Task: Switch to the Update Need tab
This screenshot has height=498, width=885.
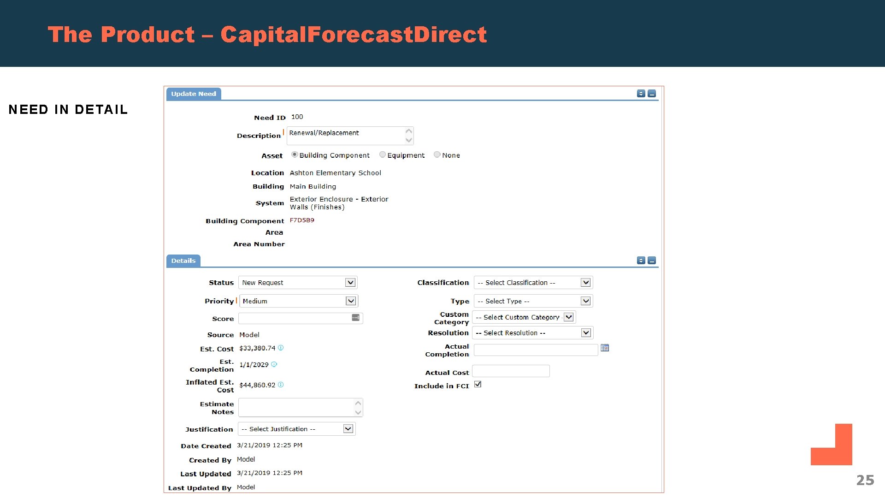Action: 194,94
